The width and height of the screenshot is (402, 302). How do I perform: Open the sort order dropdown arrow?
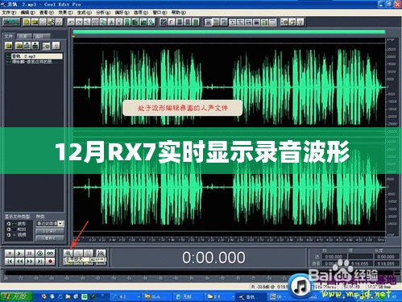61,223
